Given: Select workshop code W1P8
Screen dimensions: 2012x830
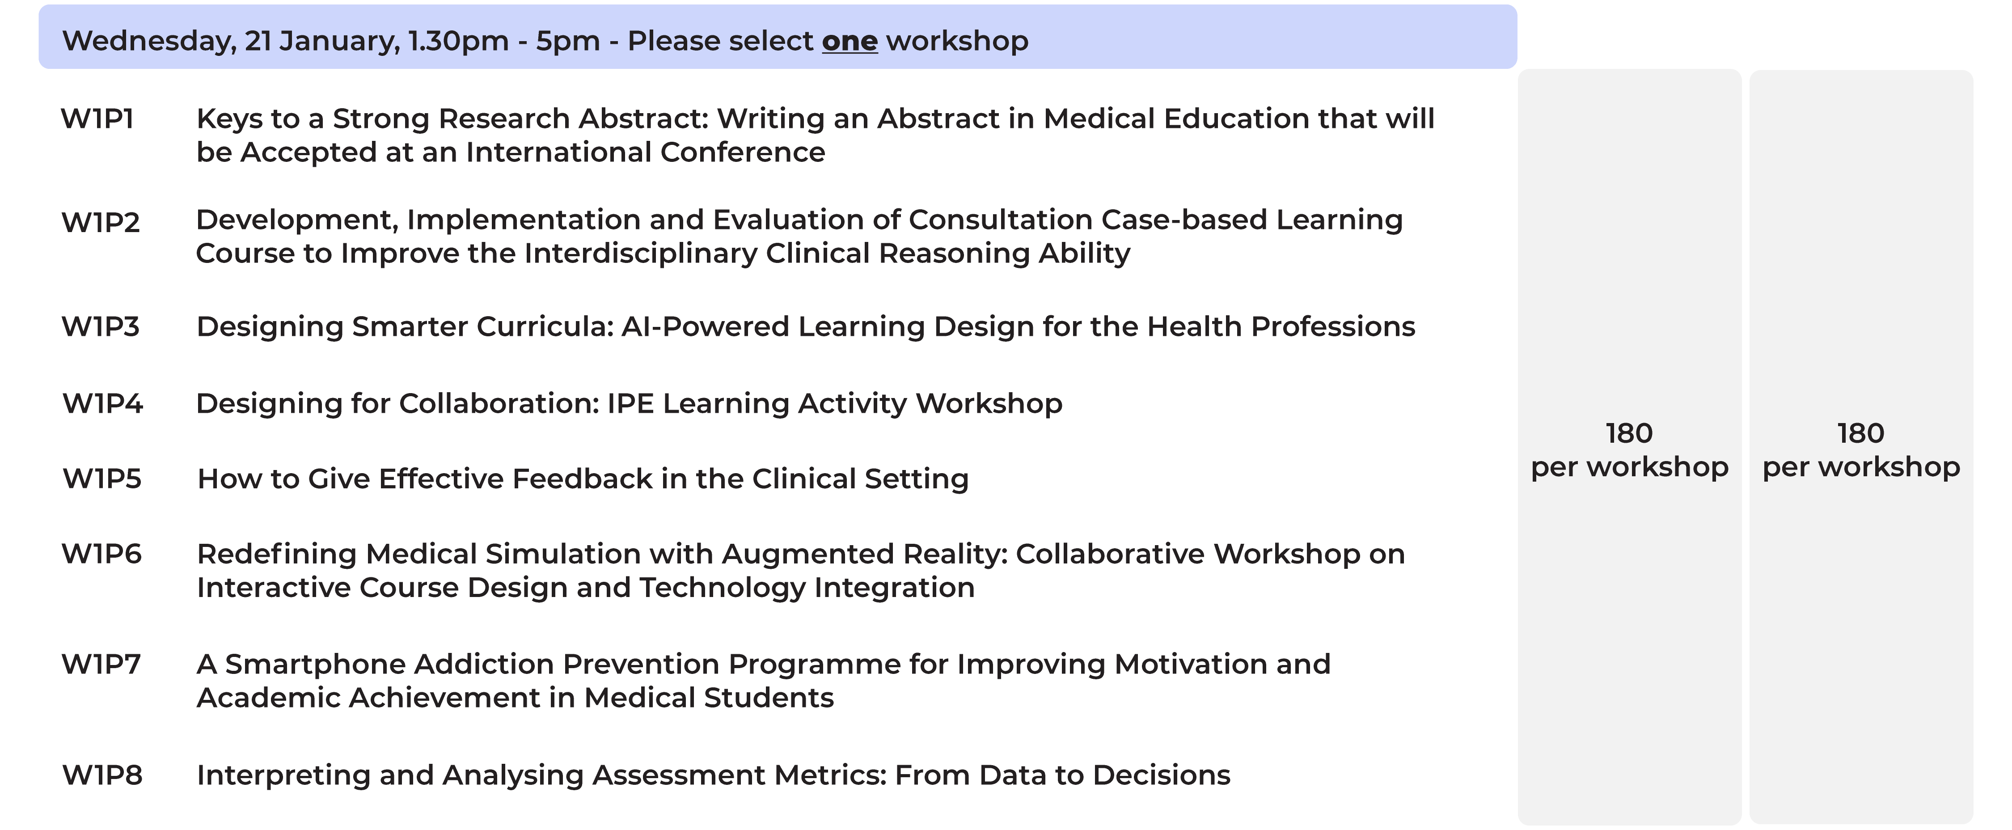Looking at the screenshot, I should coord(102,775).
